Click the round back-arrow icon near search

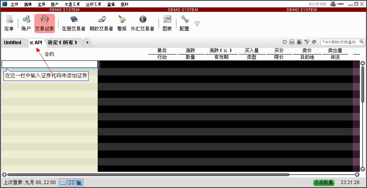tap(285, 42)
